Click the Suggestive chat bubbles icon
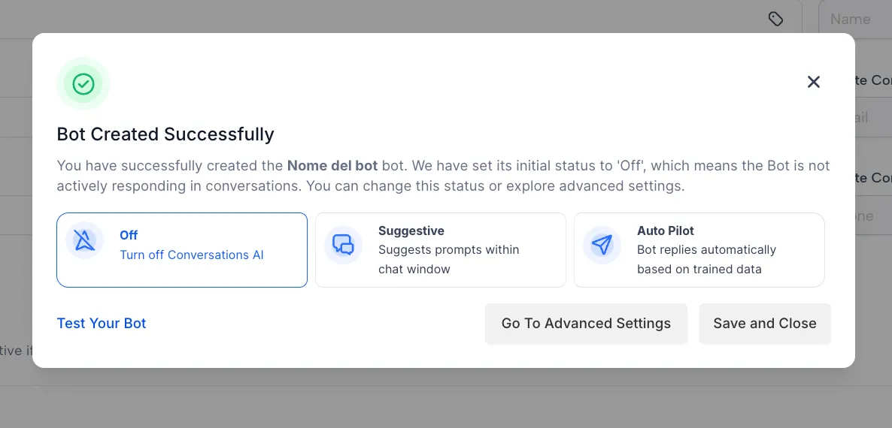The height and width of the screenshot is (428, 892). point(344,245)
